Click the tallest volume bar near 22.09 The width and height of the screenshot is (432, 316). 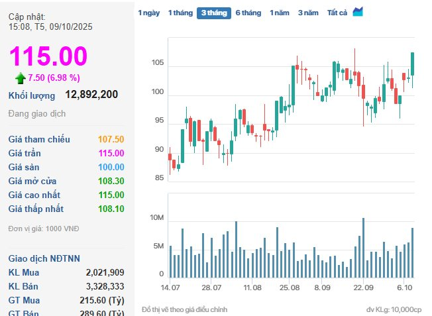(x=363, y=248)
